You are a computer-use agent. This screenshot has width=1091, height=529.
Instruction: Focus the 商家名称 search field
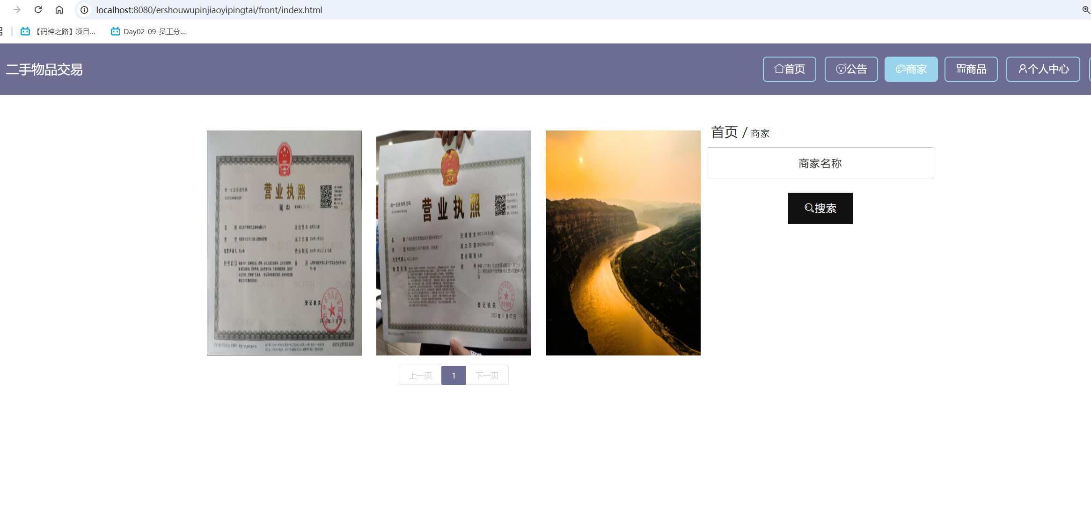[x=820, y=163]
